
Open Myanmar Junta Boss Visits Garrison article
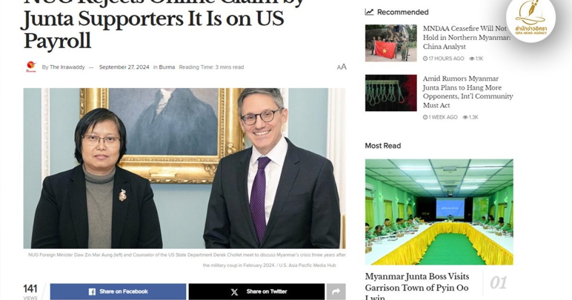[417, 287]
